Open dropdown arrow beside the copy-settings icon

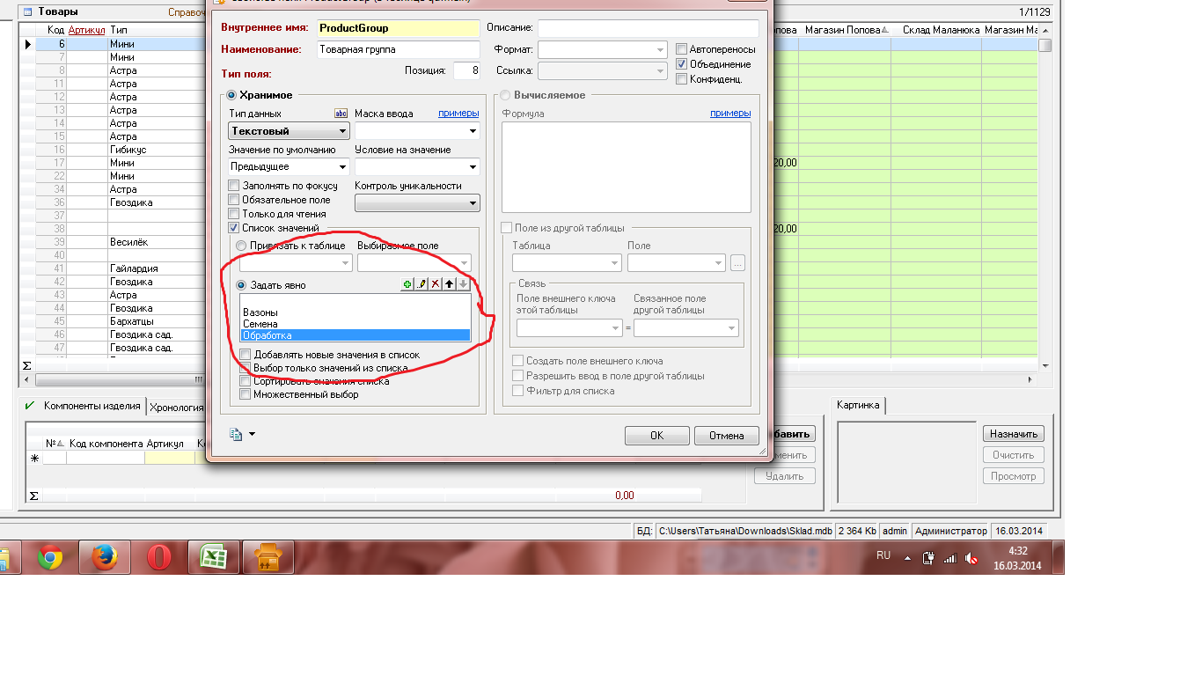coord(253,434)
